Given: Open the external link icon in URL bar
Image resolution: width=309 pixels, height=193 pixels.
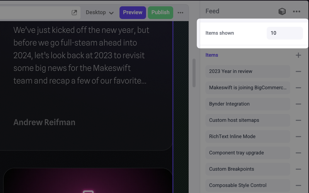Looking at the screenshot, I should point(74,13).
